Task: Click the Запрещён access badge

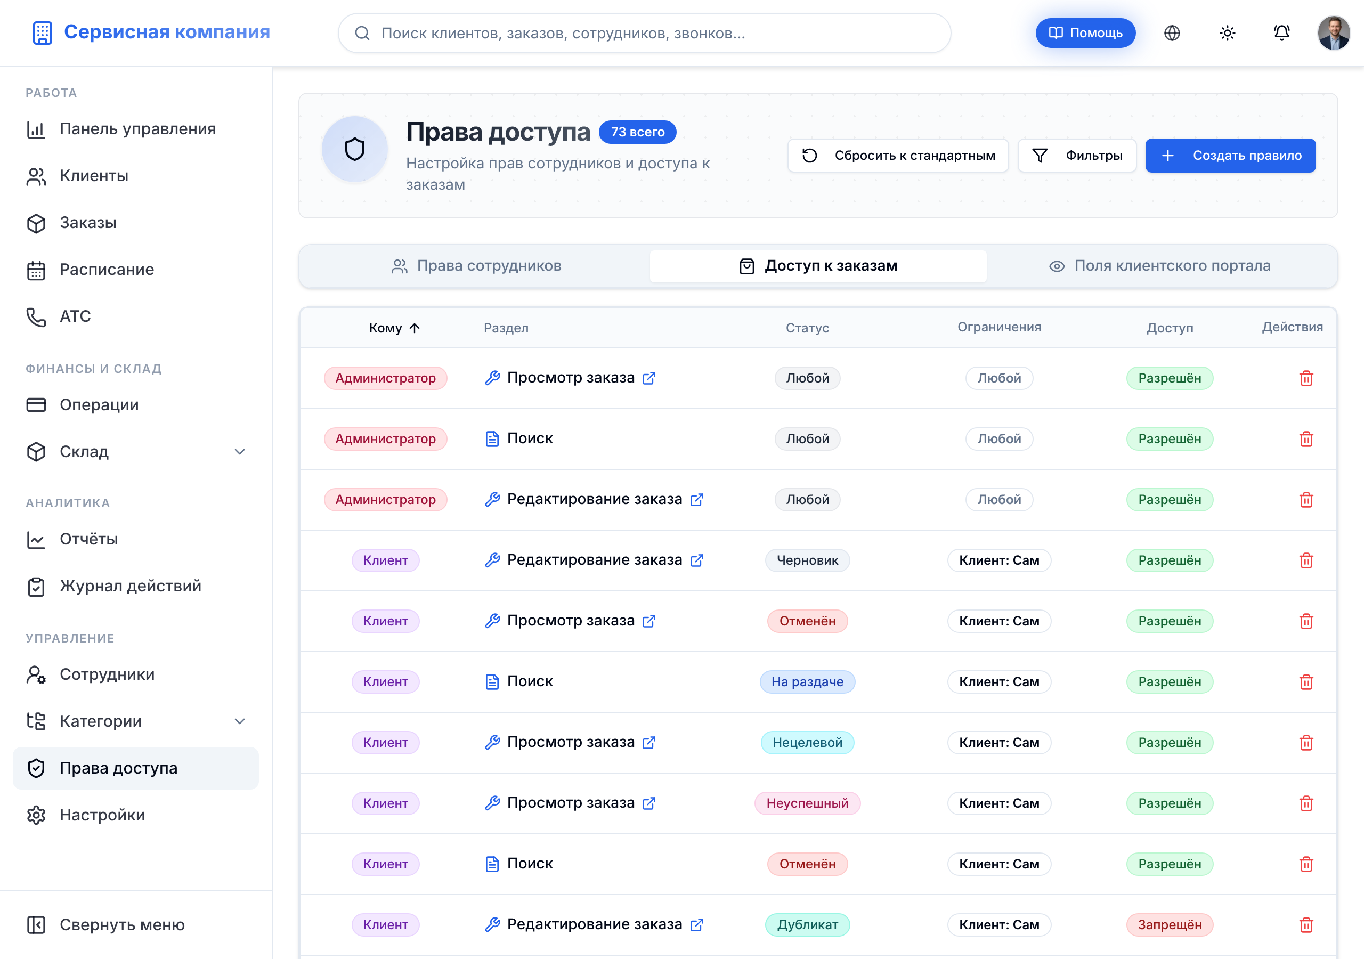Action: coord(1169,925)
